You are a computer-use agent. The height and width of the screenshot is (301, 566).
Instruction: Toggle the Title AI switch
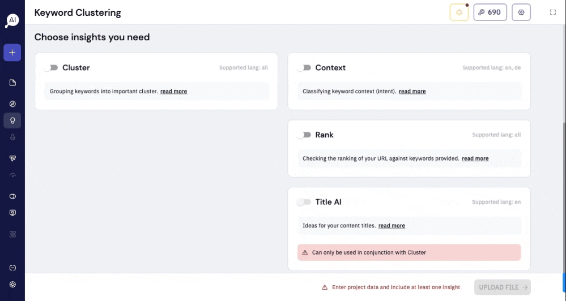coord(304,202)
